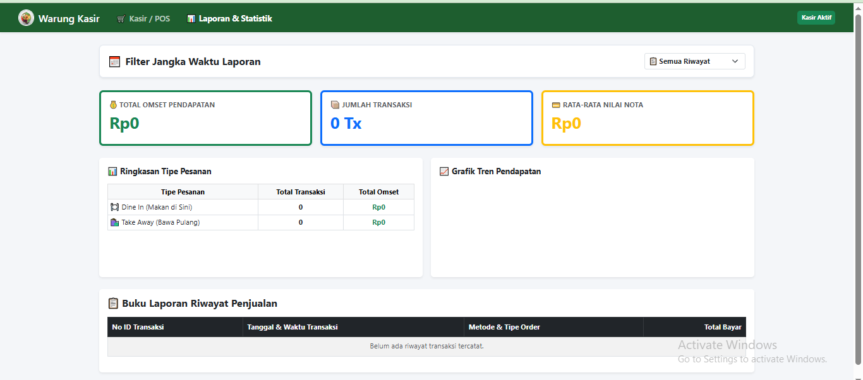863x380 pixels.
Task: Open the Kasir / POS page
Action: (143, 19)
